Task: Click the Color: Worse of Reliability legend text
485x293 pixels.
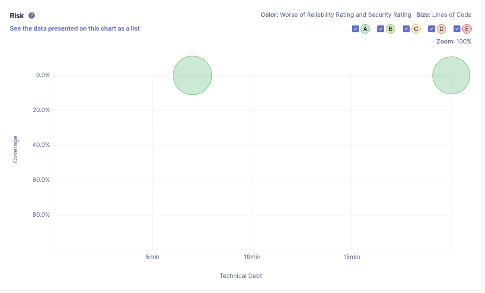Action: point(336,15)
